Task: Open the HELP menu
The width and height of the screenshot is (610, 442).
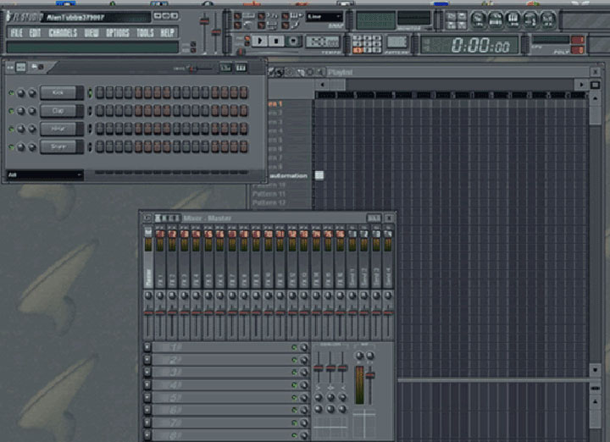Action: (167, 33)
